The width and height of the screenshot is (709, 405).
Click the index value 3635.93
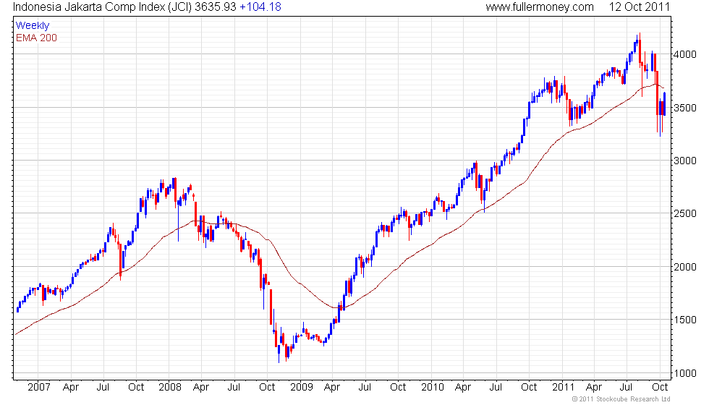point(216,7)
